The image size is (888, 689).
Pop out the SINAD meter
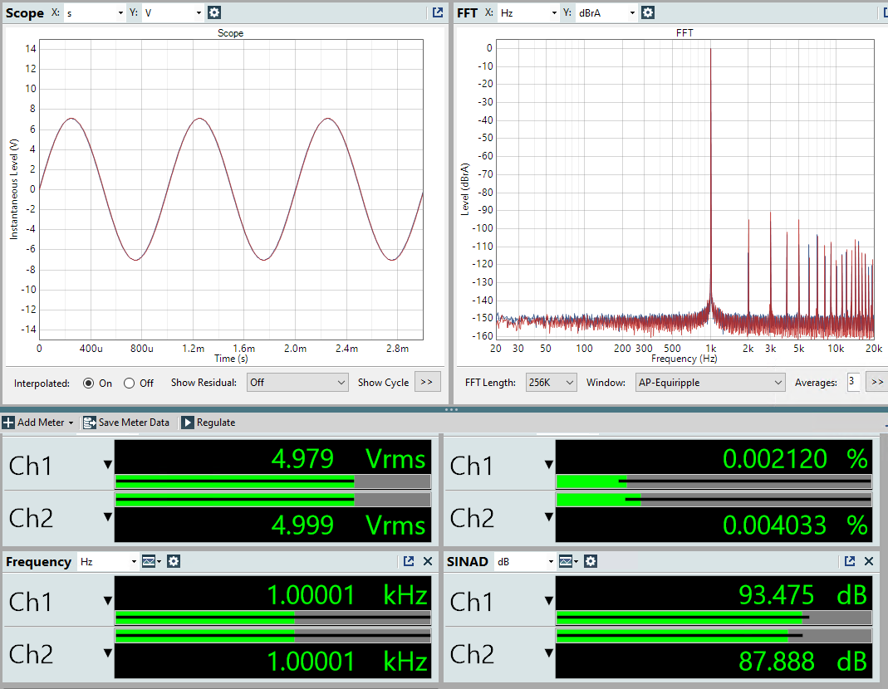click(x=850, y=561)
